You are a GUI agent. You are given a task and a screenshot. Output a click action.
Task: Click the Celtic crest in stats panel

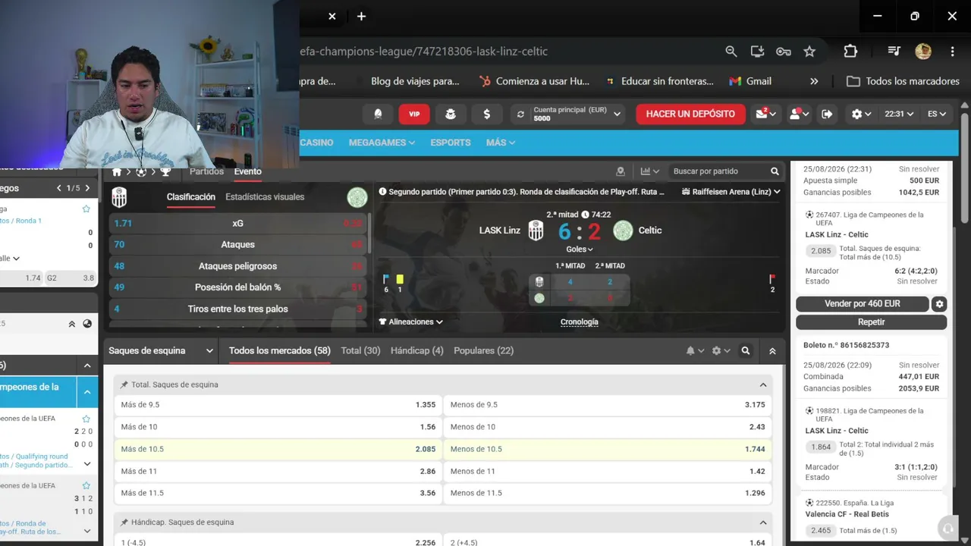coord(357,197)
